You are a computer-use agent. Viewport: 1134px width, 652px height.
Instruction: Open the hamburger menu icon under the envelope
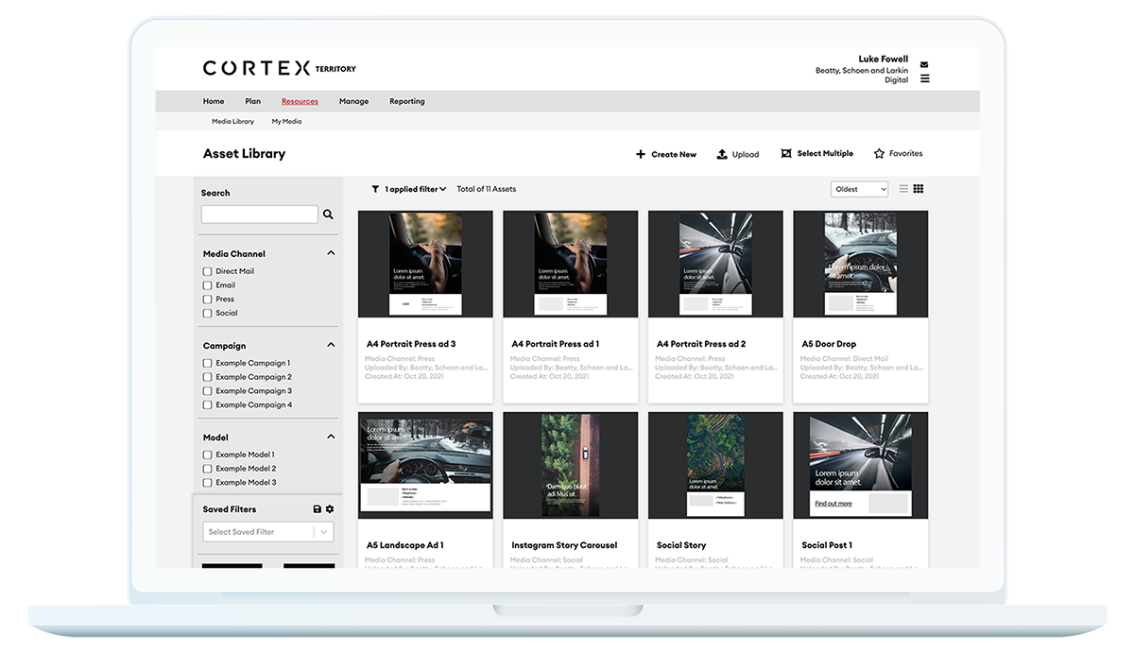924,78
